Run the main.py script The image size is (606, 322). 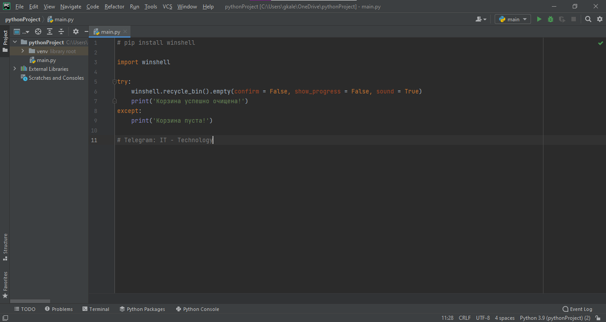538,19
